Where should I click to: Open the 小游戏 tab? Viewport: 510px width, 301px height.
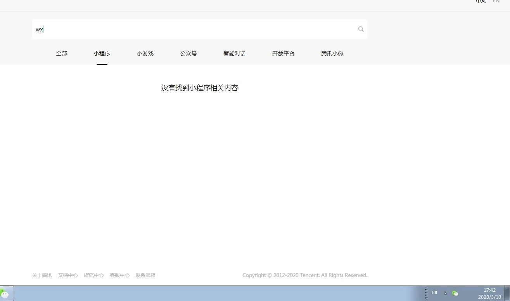(145, 53)
